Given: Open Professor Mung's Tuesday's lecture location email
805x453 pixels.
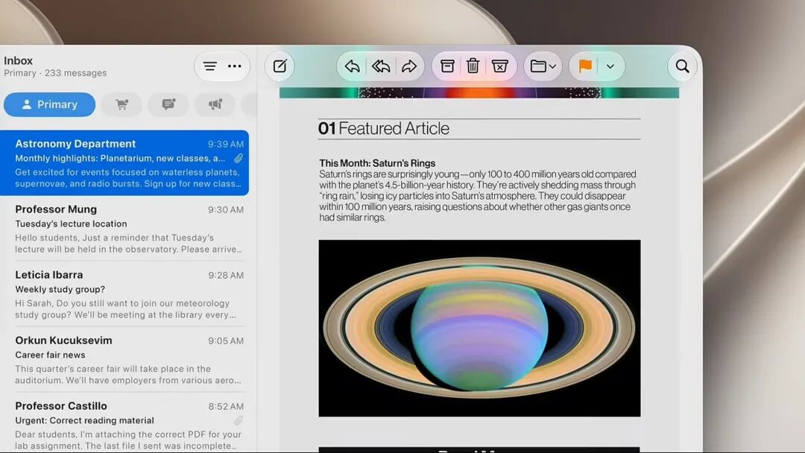Looking at the screenshot, I should (x=124, y=228).
